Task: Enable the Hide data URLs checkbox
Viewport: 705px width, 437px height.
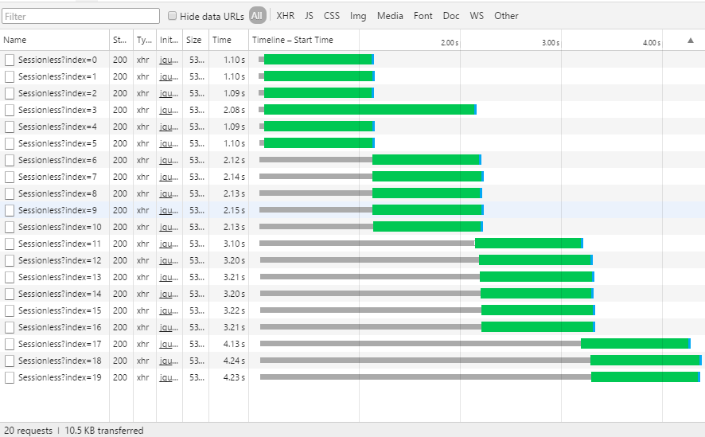Action: tap(173, 16)
